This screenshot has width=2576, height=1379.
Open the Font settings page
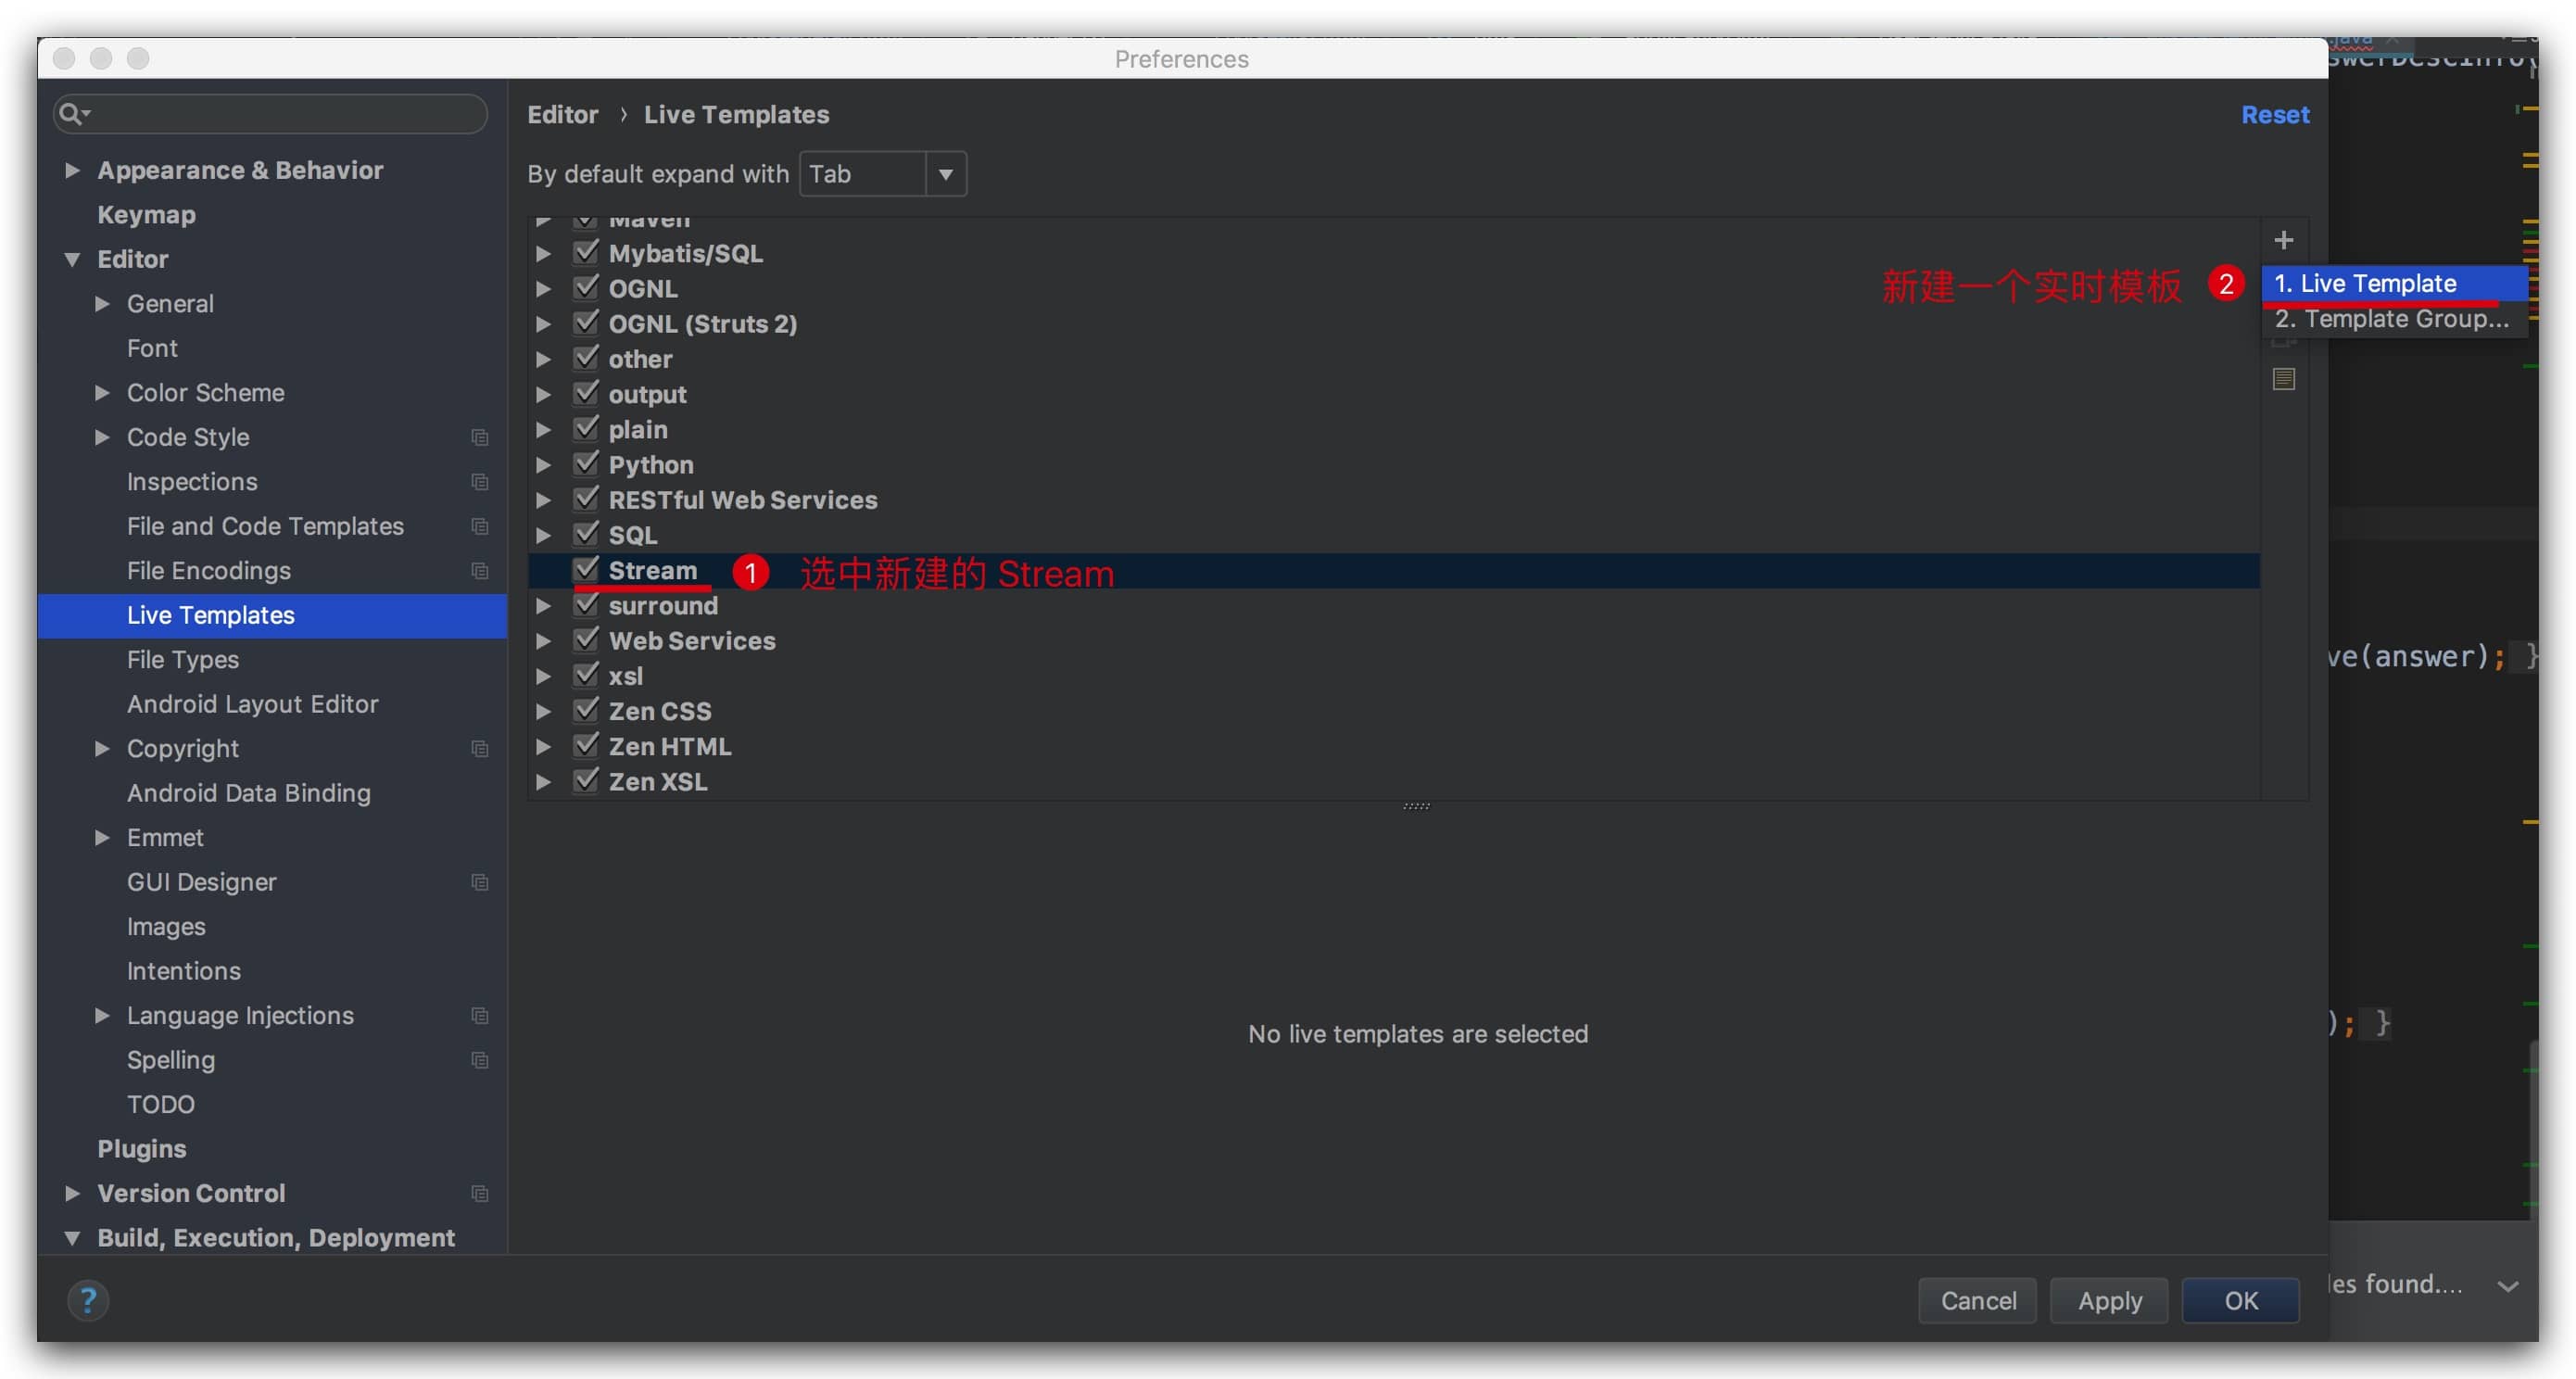152,348
